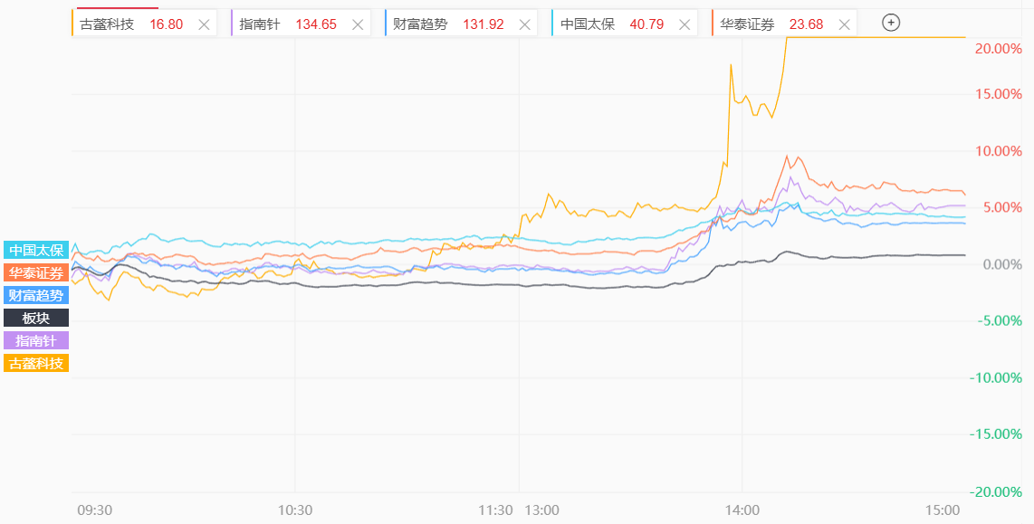1034x524 pixels.
Task: Hide the 财富趋势 series via the legend
Action: (36, 295)
